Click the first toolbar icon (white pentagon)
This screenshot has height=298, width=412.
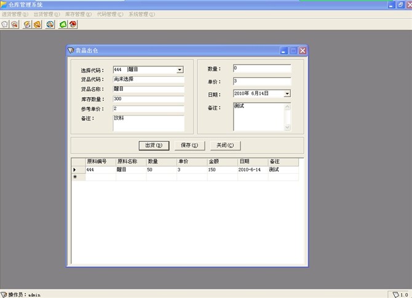tap(5, 25)
